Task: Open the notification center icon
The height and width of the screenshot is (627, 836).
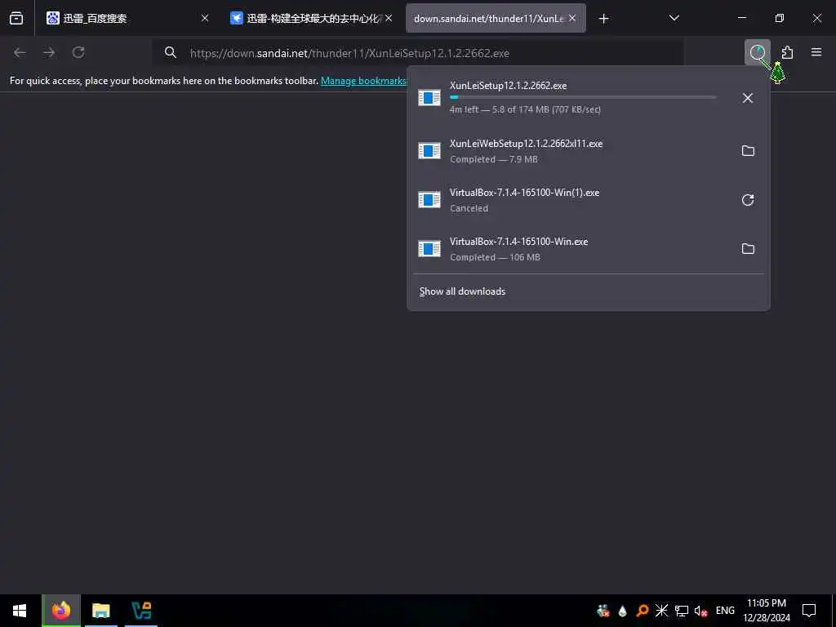Action: tap(809, 611)
